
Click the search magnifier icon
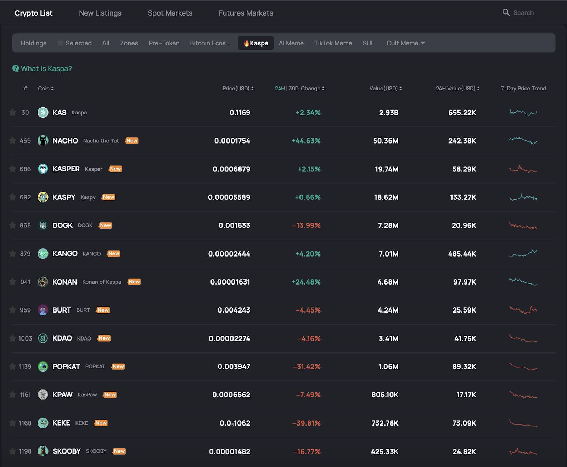coord(506,13)
